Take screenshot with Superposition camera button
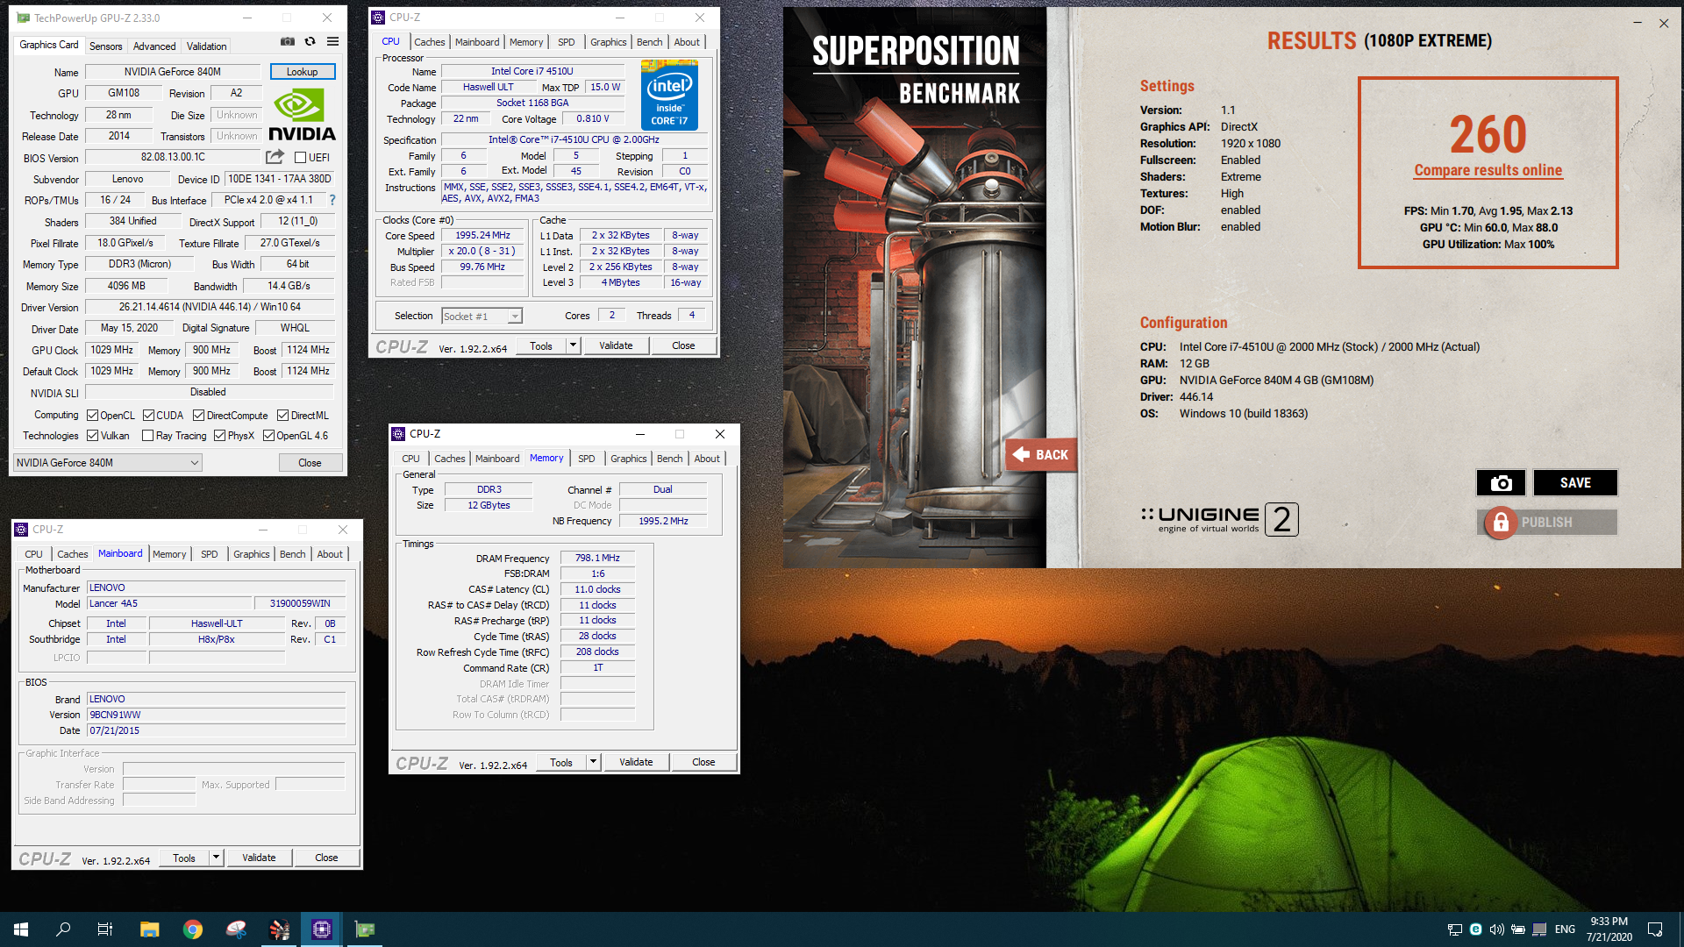 pos(1501,482)
